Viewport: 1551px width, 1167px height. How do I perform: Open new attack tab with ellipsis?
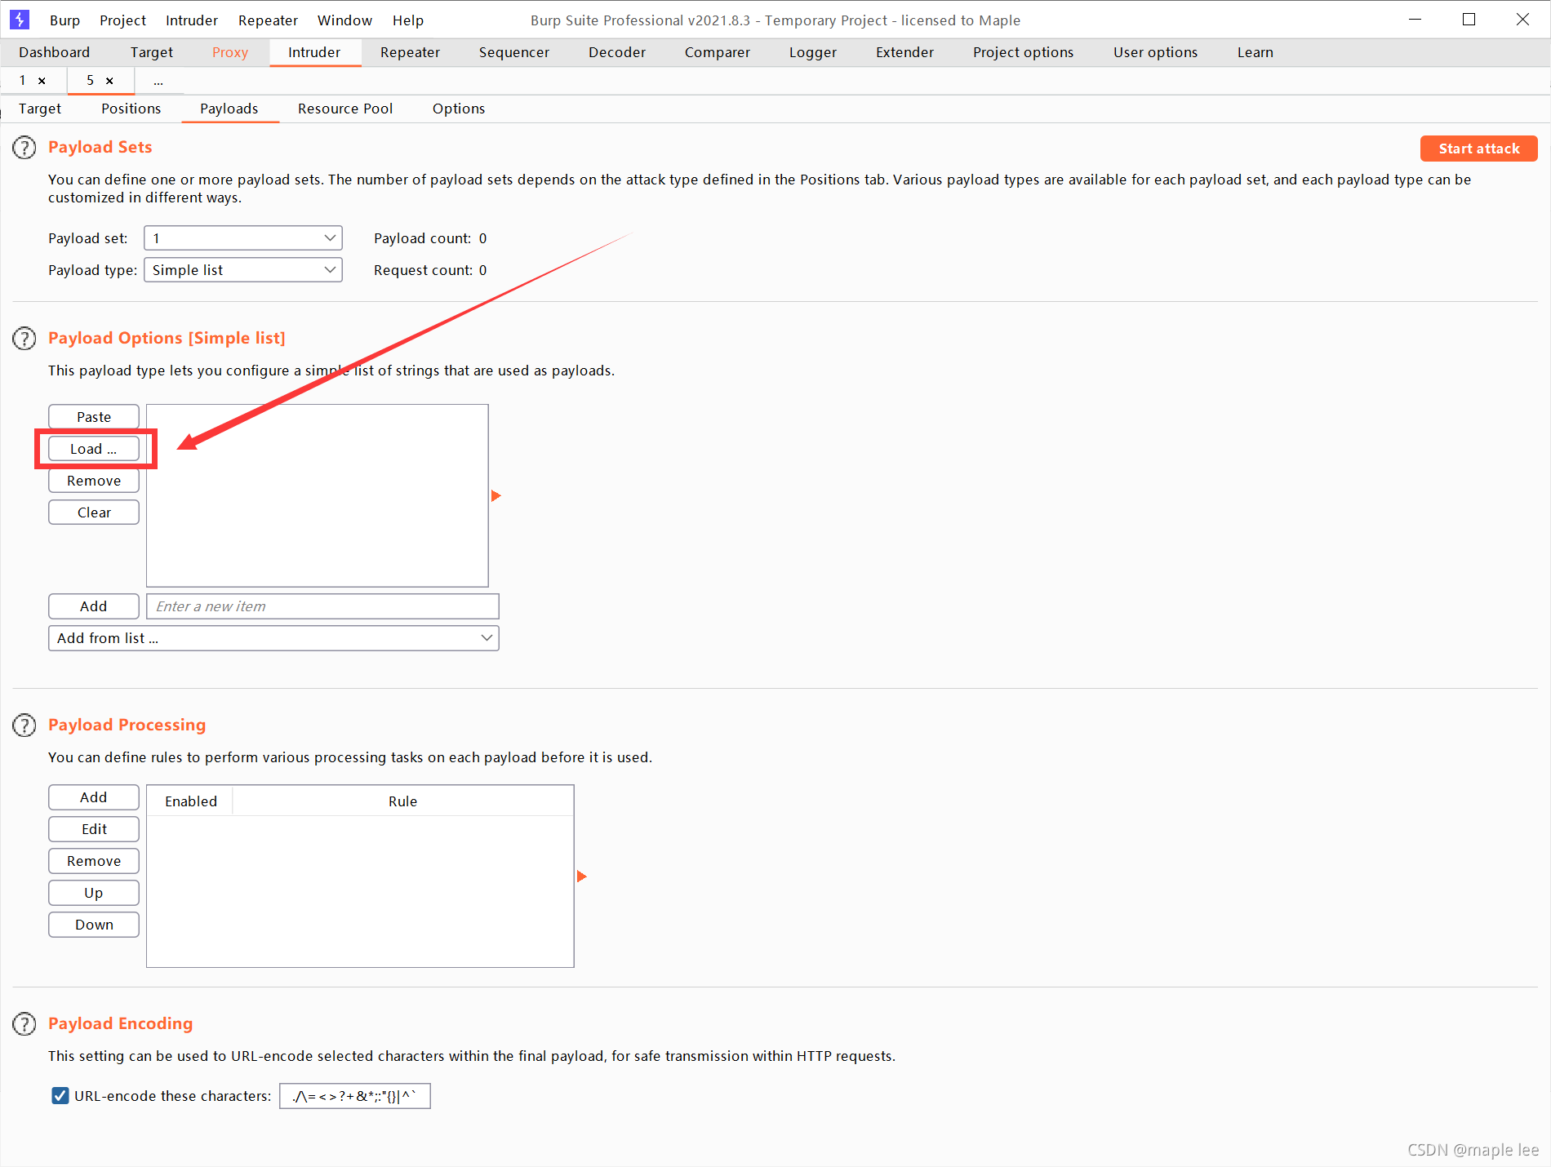(x=158, y=81)
